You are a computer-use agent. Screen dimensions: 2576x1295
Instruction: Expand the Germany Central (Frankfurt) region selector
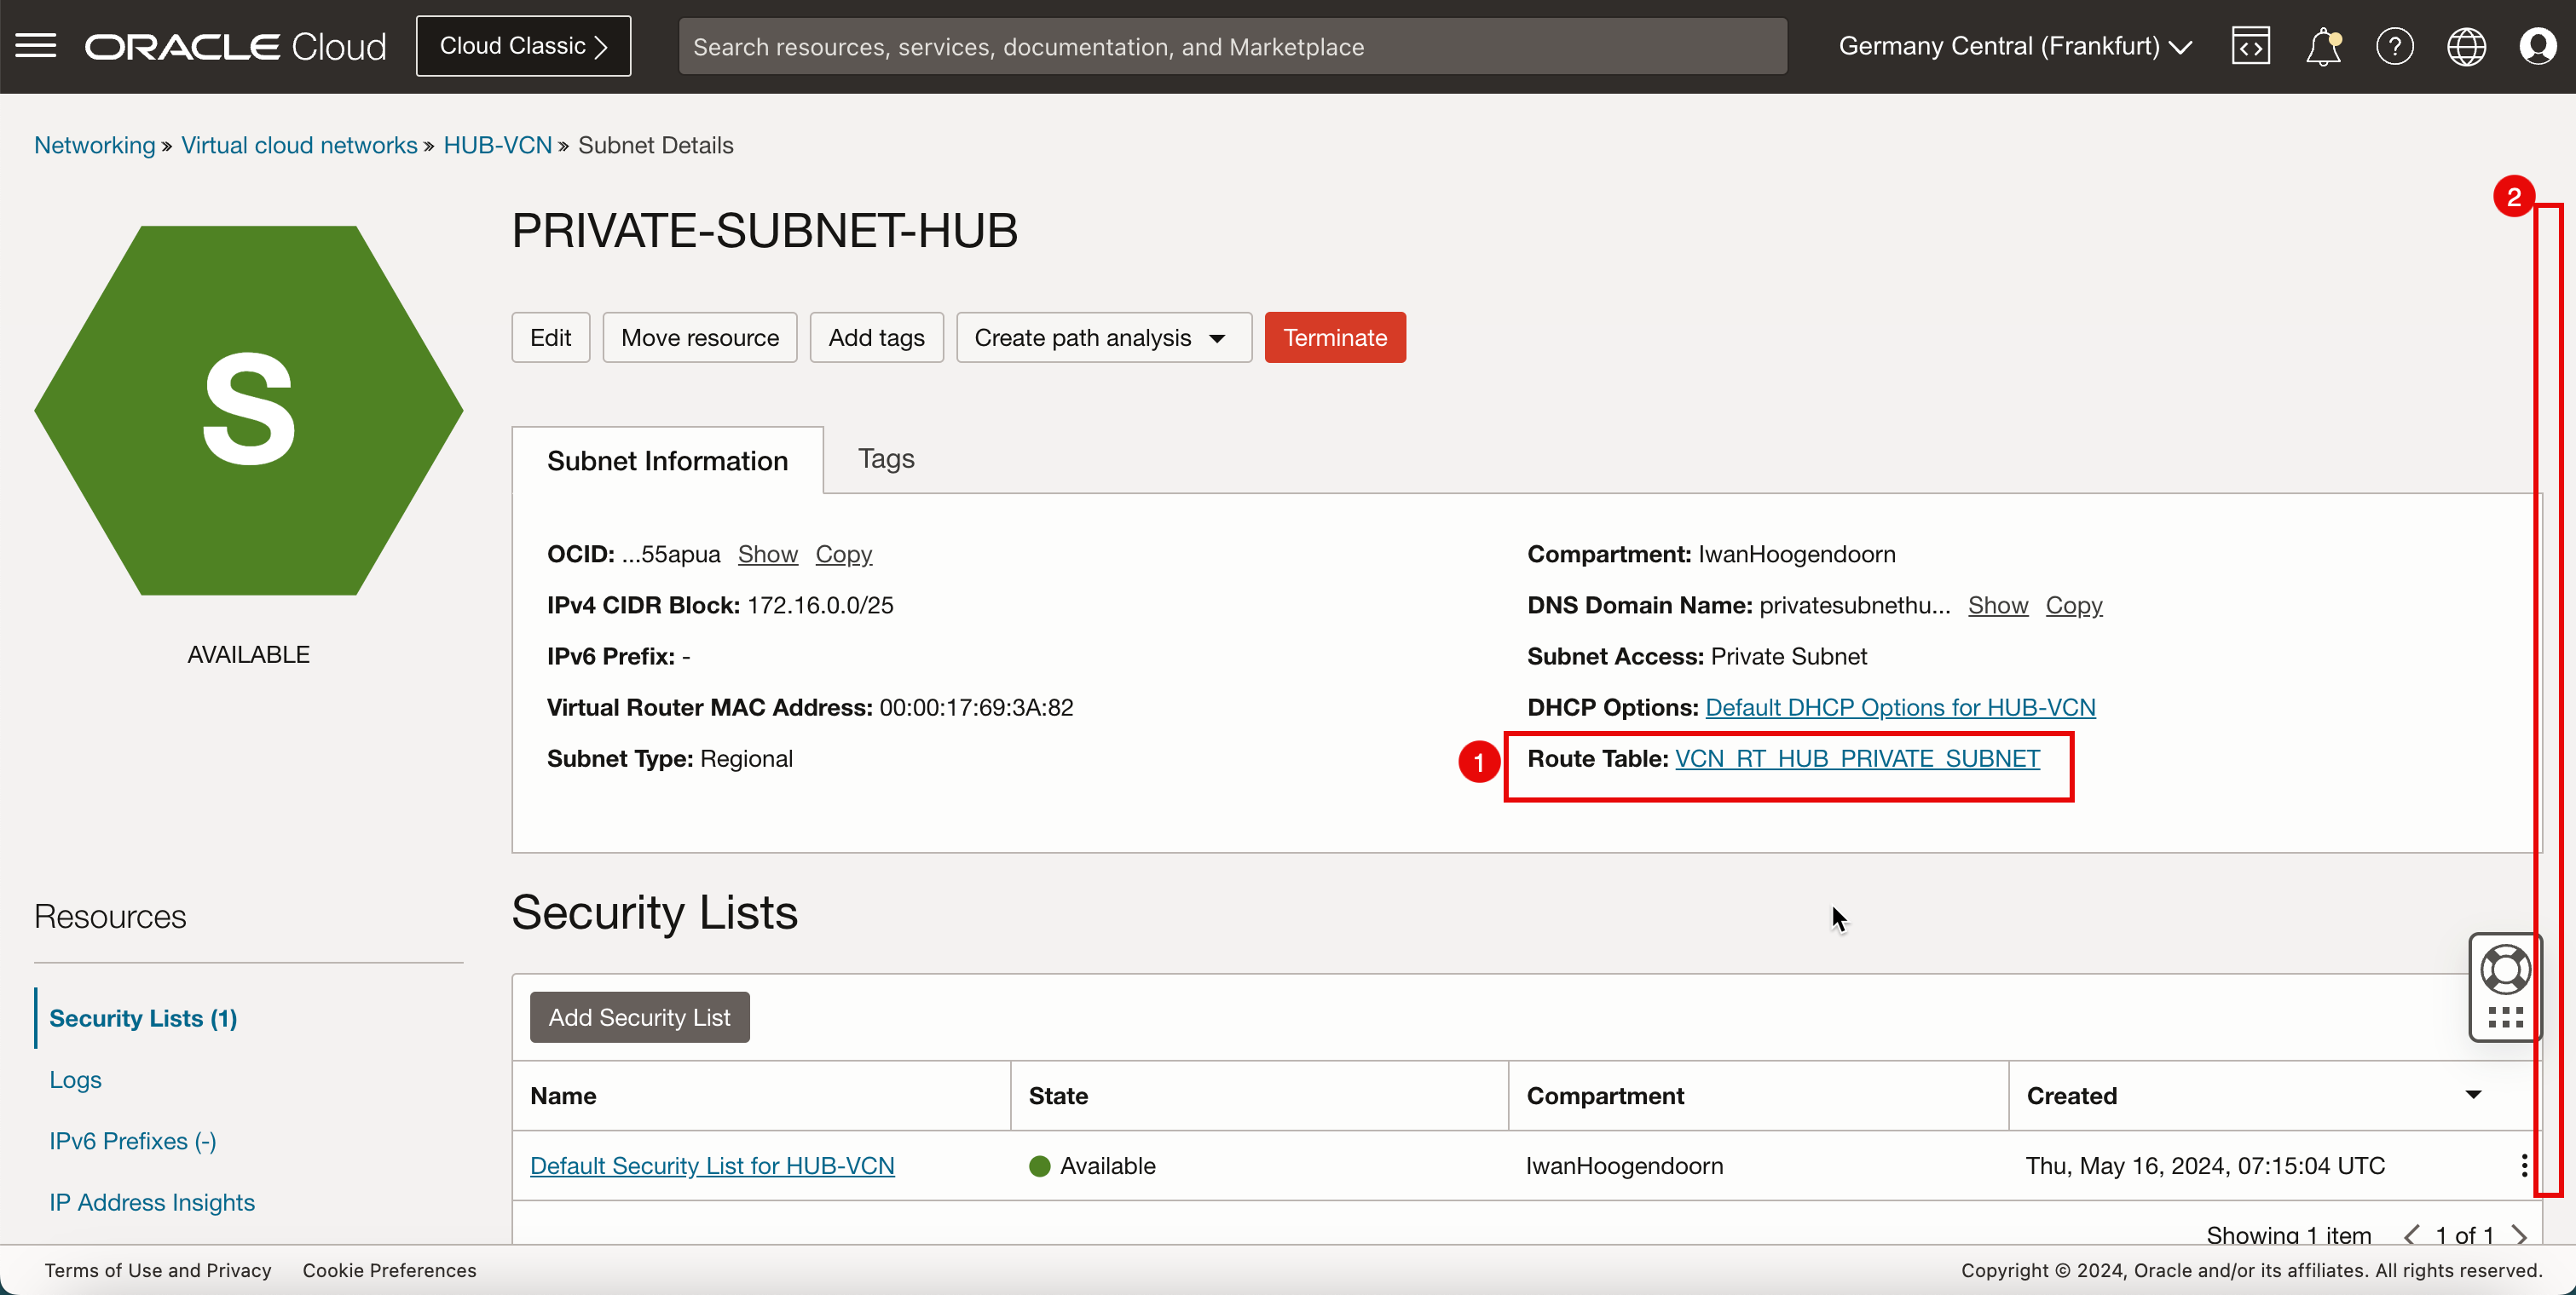(x=2014, y=46)
